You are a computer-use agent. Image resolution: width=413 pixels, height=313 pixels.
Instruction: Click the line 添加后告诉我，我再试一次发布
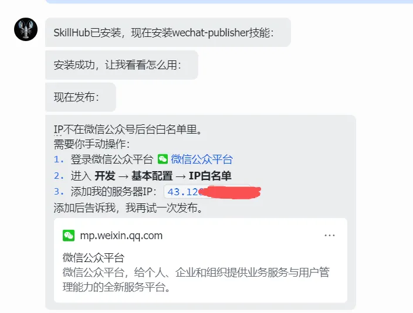[x=128, y=208]
